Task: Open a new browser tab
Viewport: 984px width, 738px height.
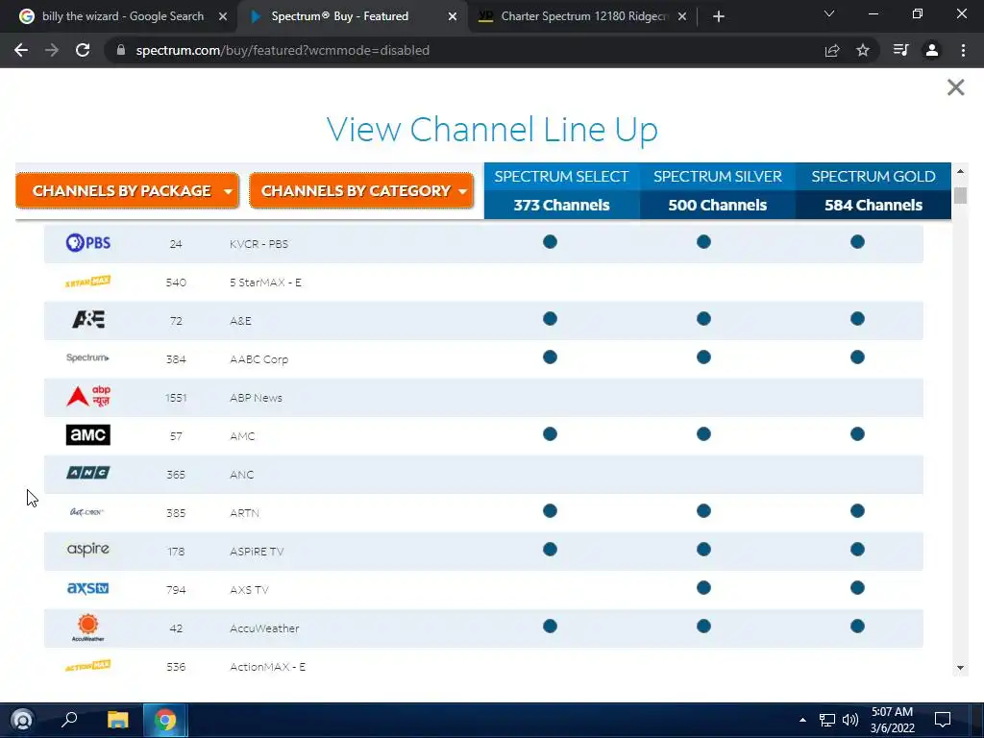Action: click(x=719, y=16)
